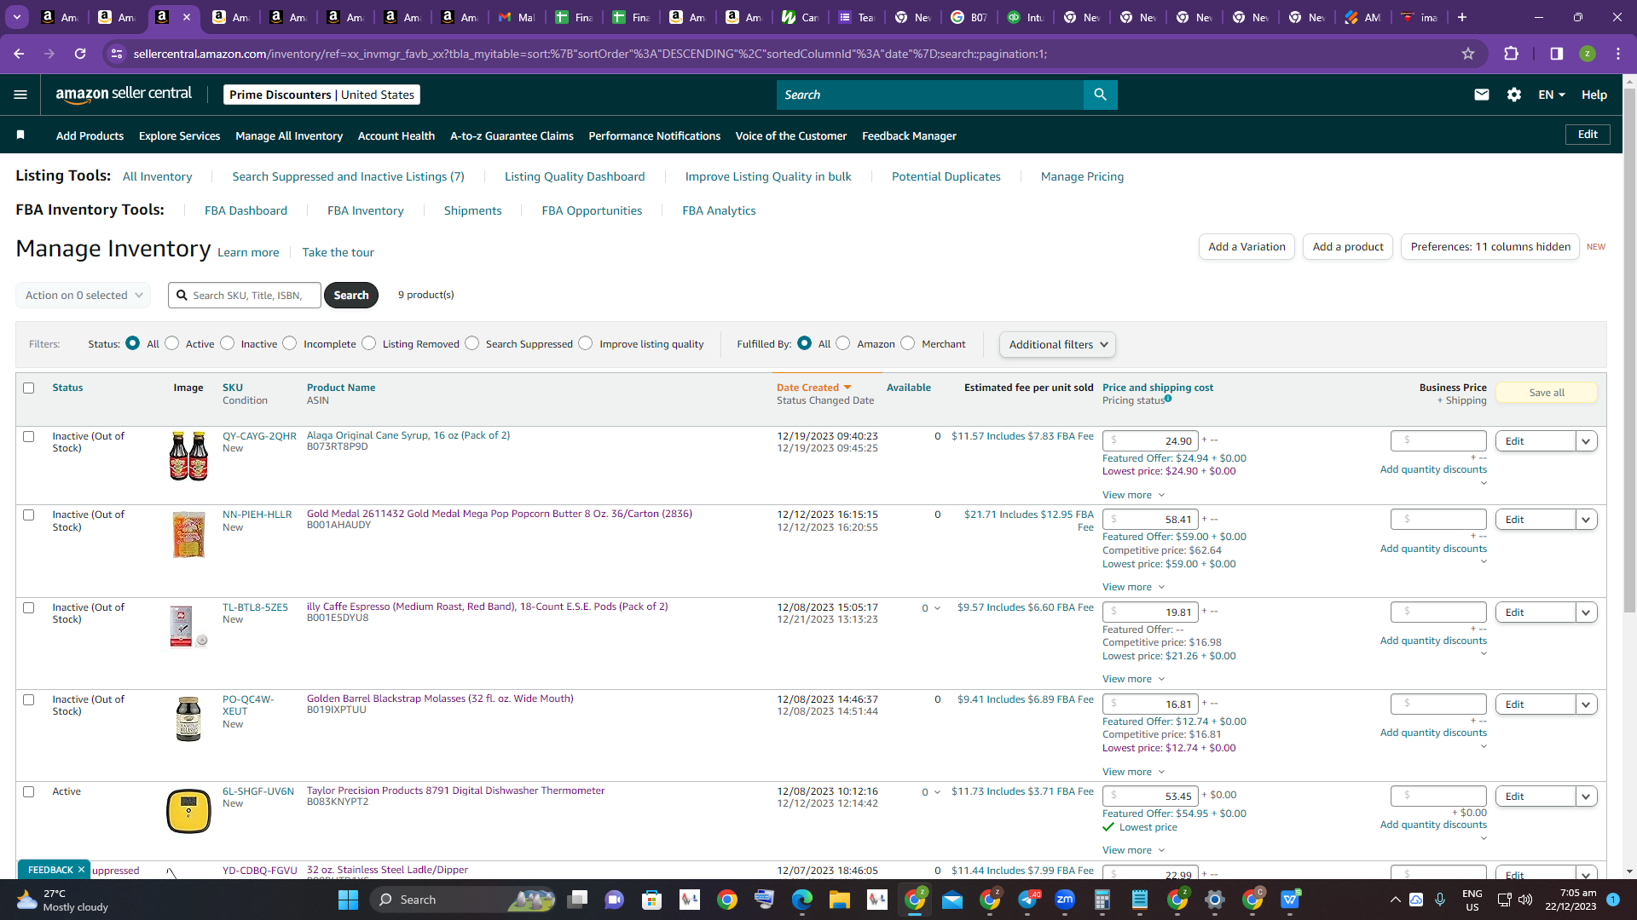1637x920 pixels.
Task: Open the EN language dropdown
Action: [1552, 95]
